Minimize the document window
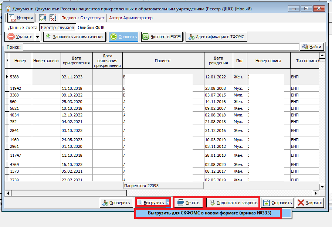The width and height of the screenshot is (332, 227). coord(294,9)
